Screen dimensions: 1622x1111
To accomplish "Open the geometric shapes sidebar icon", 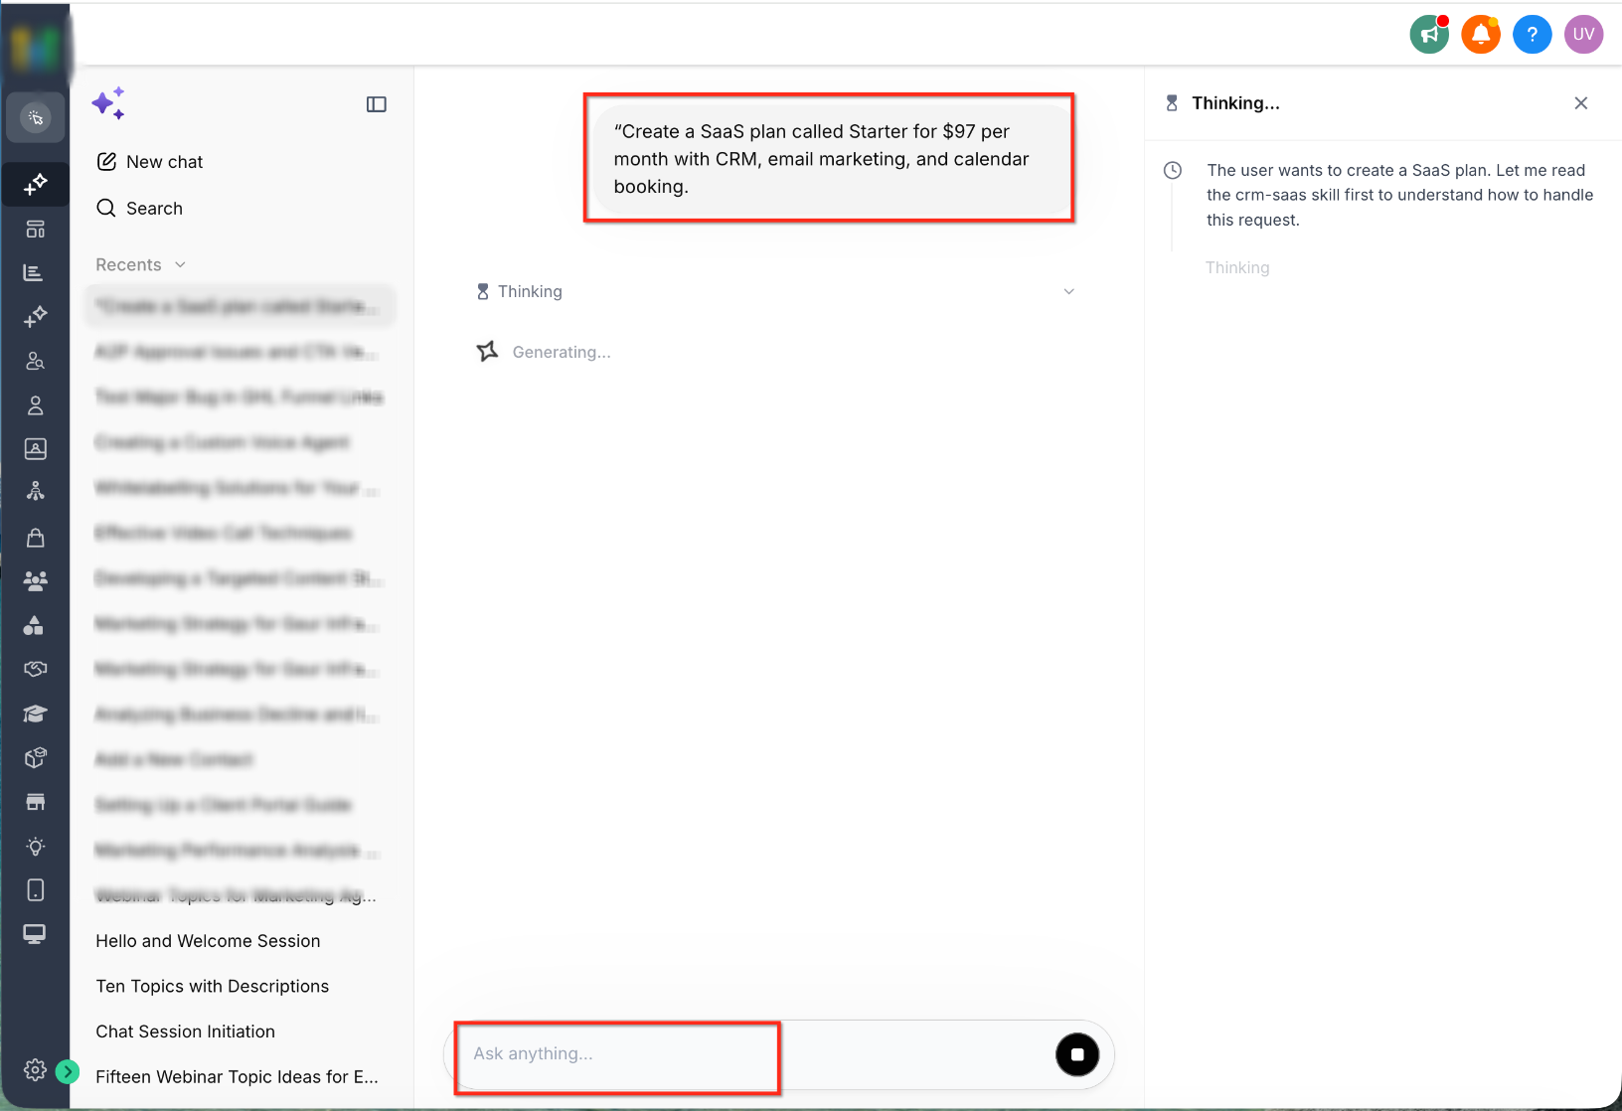I will [x=34, y=625].
